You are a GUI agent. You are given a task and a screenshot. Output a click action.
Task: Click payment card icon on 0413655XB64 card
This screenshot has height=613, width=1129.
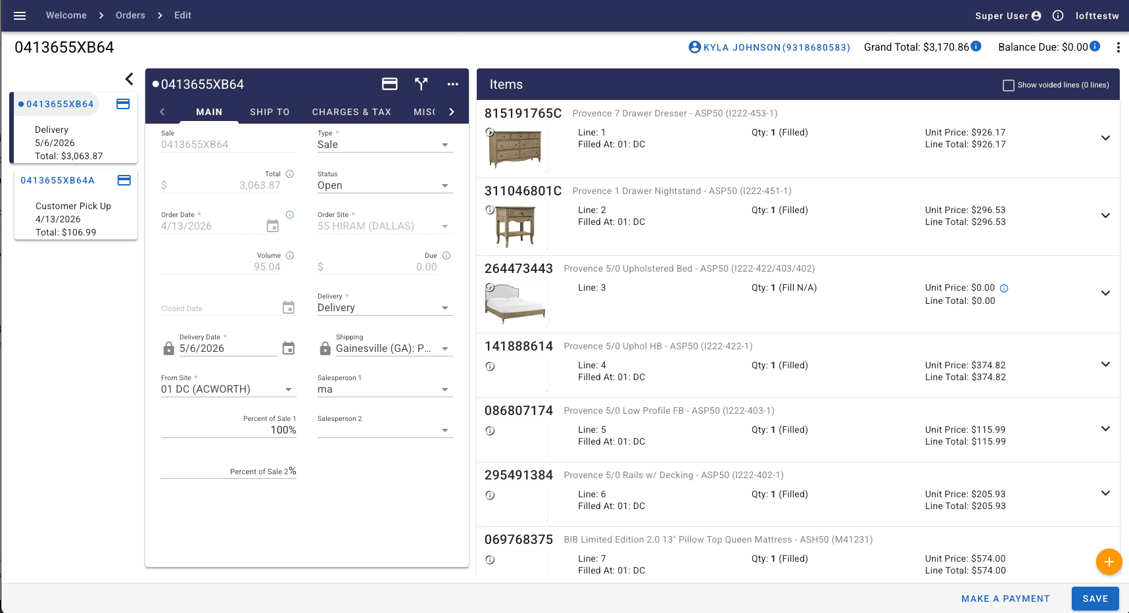[123, 104]
